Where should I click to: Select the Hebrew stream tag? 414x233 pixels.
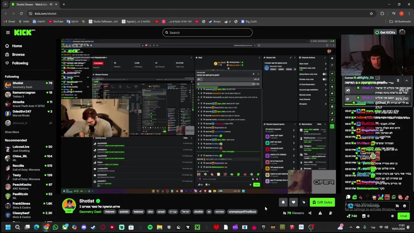(110, 212)
